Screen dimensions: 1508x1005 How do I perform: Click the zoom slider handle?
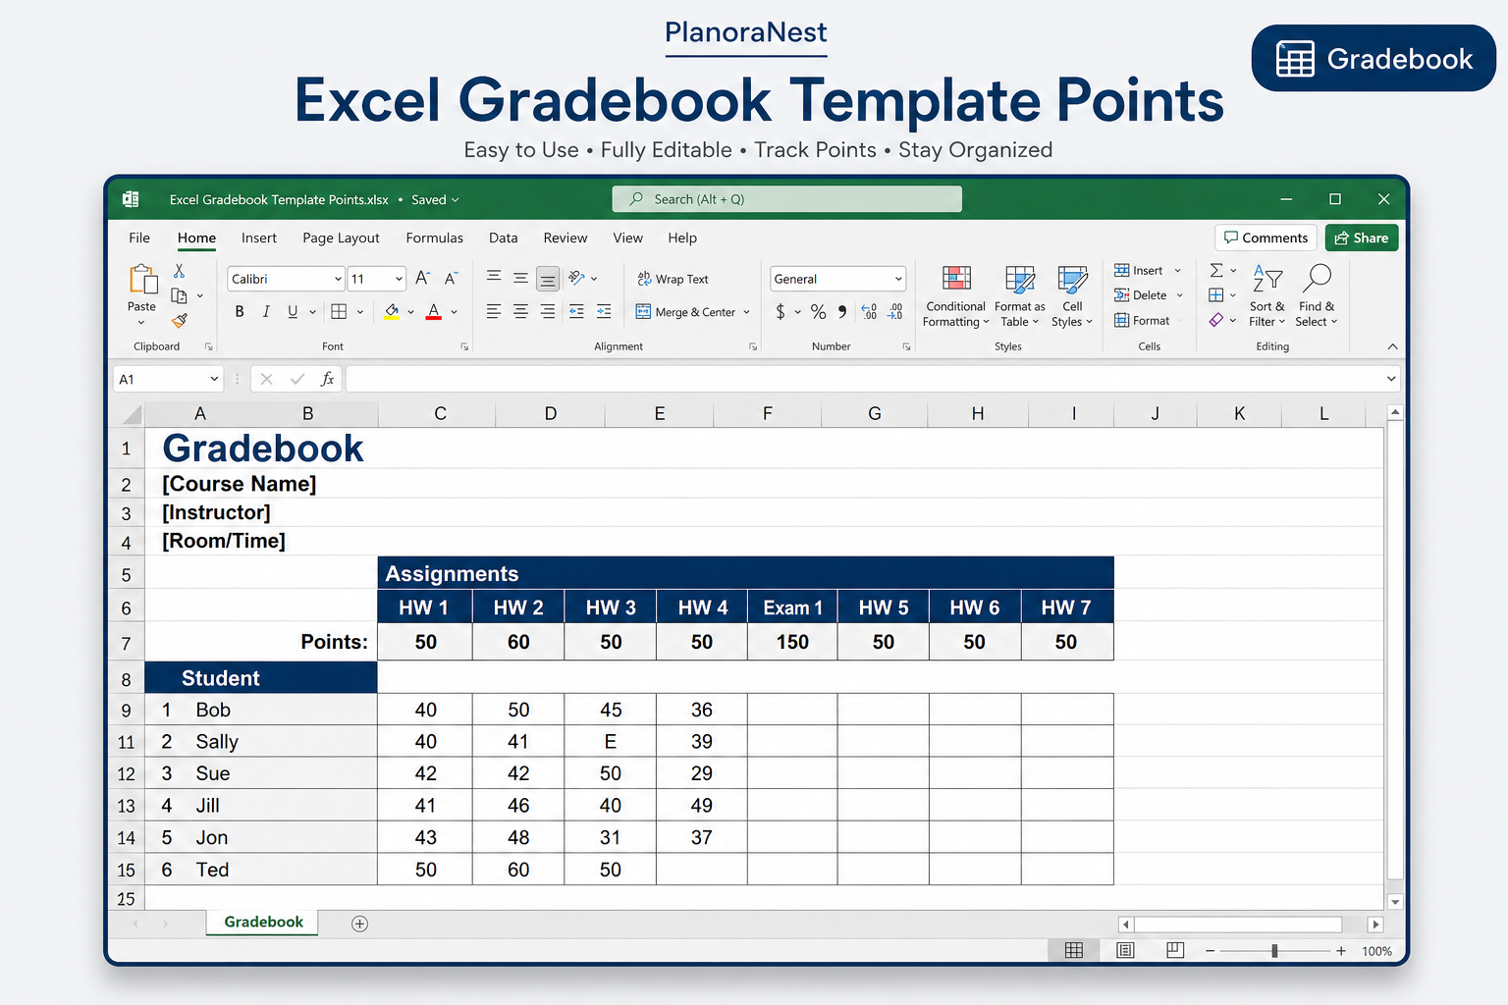tap(1274, 950)
